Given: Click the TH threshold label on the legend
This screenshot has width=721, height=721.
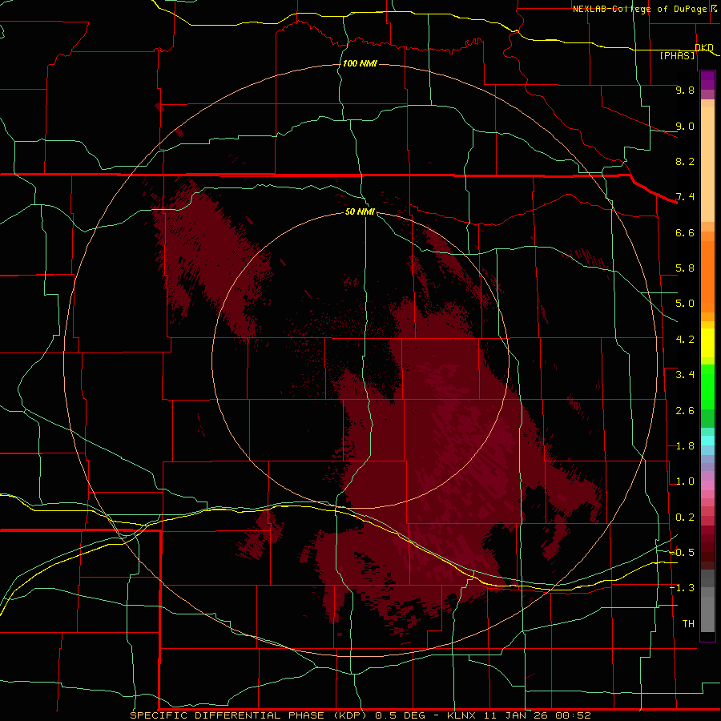Looking at the screenshot, I should coord(688,624).
